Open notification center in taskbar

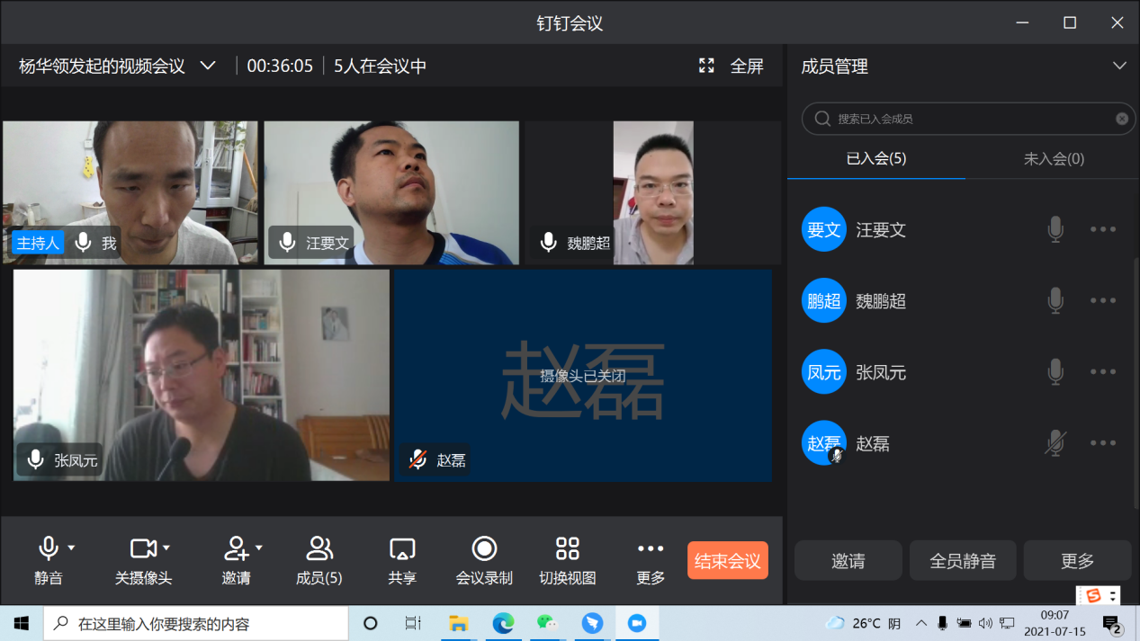1111,623
